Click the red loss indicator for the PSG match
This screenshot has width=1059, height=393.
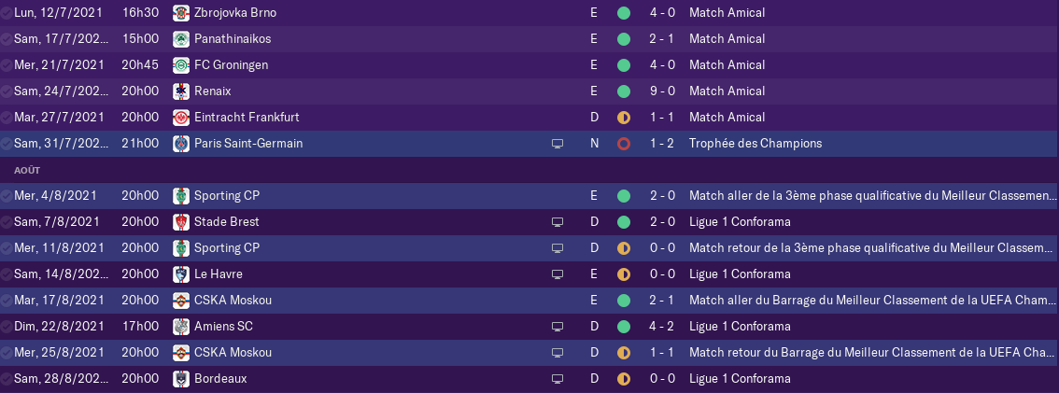(x=624, y=144)
